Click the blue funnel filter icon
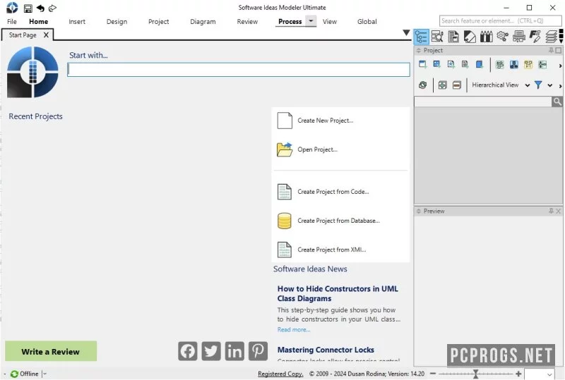The width and height of the screenshot is (565, 380). point(538,85)
